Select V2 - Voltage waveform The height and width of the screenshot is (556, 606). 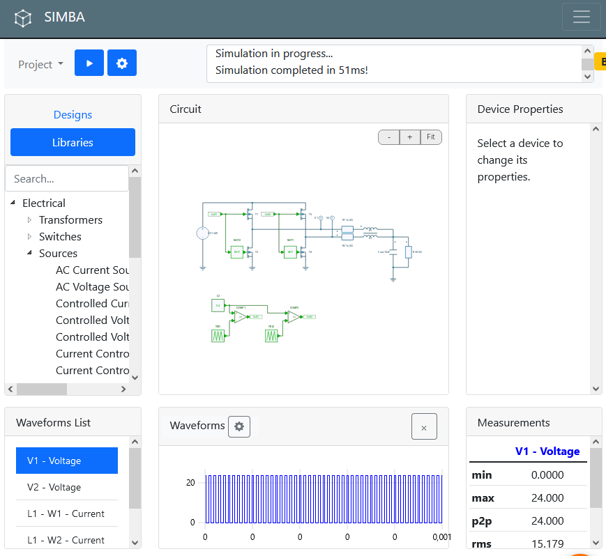(67, 487)
